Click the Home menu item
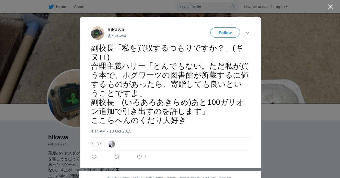This screenshot has width=340, height=178. (61, 7)
